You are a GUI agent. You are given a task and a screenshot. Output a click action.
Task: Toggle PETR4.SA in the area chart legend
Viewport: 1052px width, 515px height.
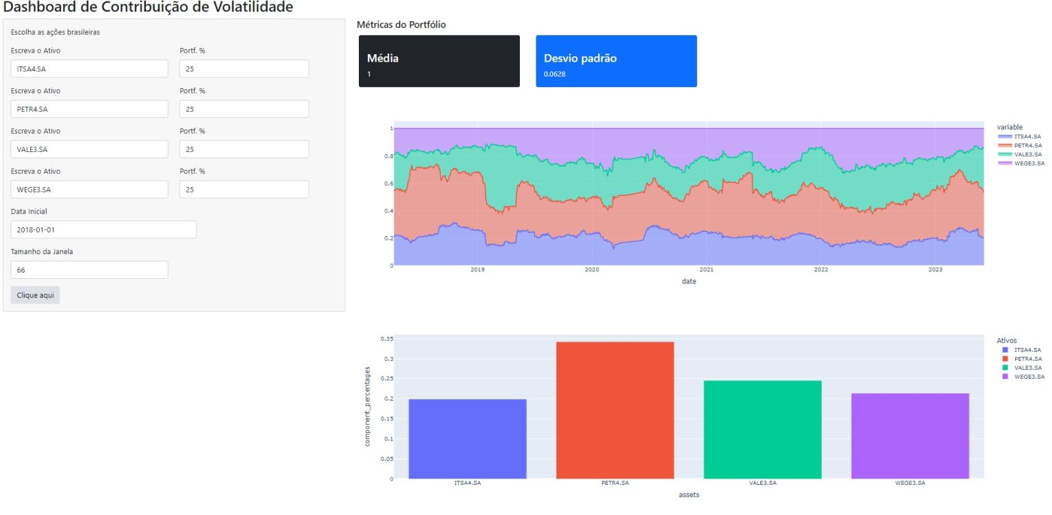click(1020, 145)
